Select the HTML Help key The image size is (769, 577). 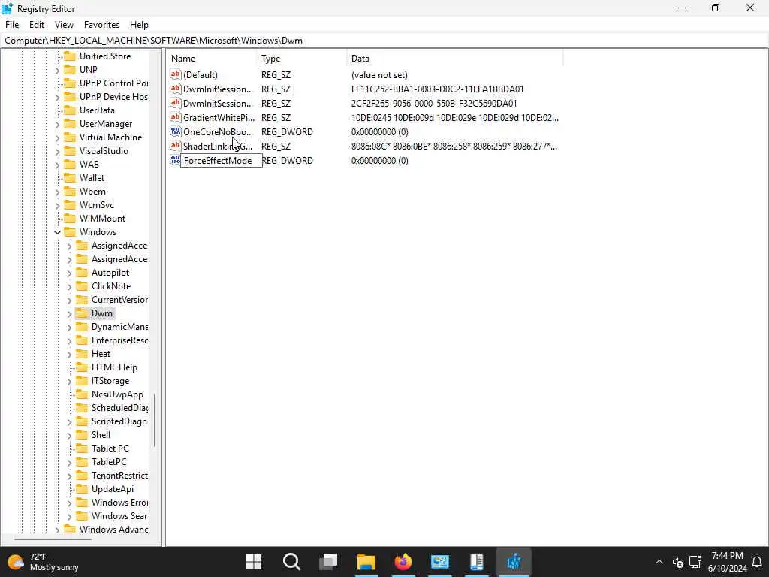point(114,367)
